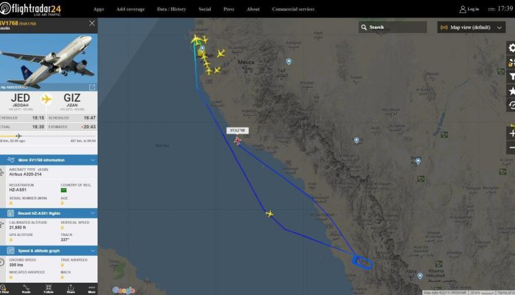
Task: Click the Share icon in bottom bar
Action: [x=71, y=289]
